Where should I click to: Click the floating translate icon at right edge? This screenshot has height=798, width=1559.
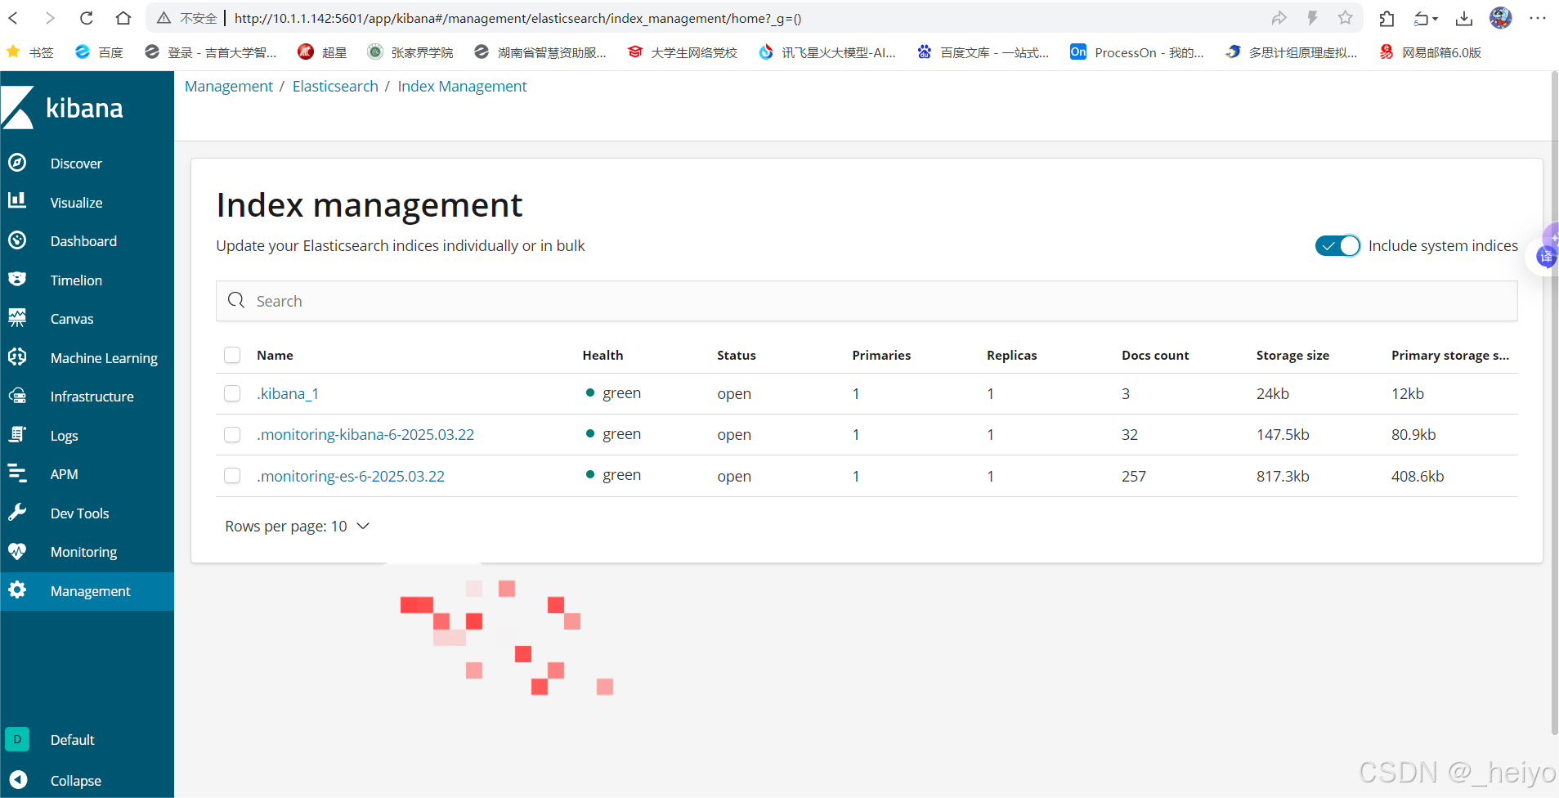pyautogui.click(x=1546, y=257)
